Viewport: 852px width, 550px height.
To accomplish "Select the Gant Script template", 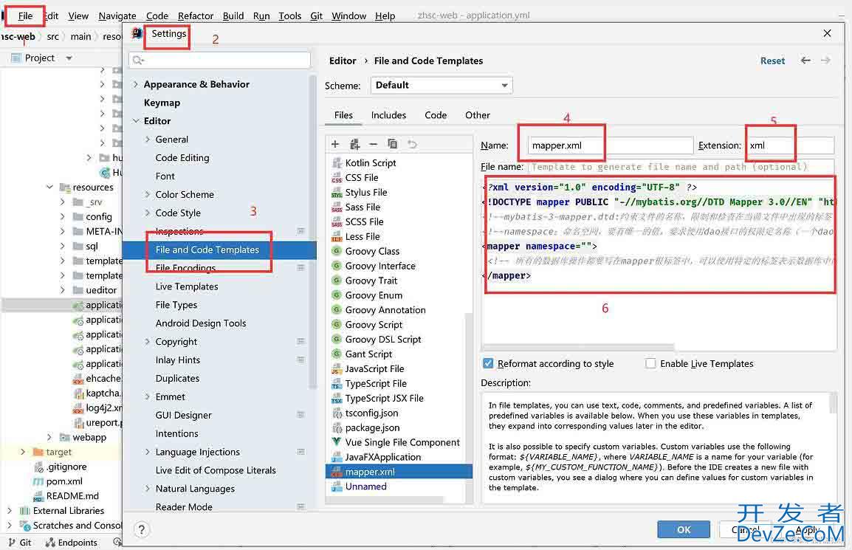I will point(368,354).
